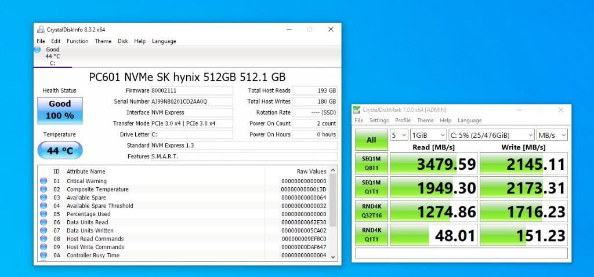Close the CrystalDiskInfo window
Viewport: 594px width, 277px height.
[331, 30]
